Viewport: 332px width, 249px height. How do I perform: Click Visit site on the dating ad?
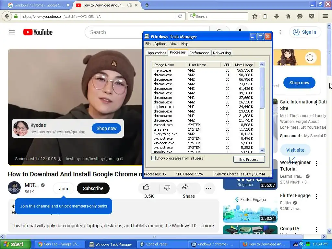click(295, 150)
